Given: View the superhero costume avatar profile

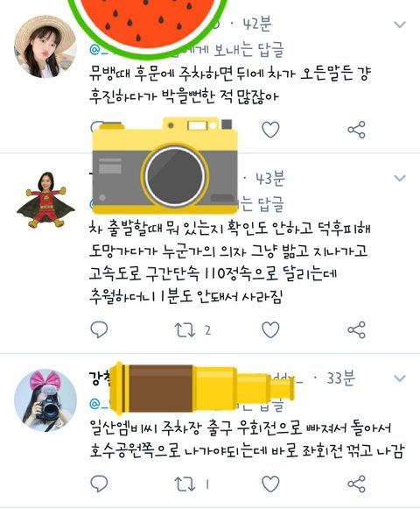Looking at the screenshot, I should pos(45,200).
